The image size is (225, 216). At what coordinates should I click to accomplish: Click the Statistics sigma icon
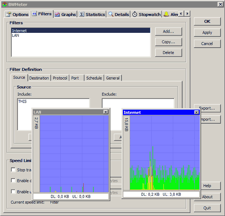pyautogui.click(x=81, y=14)
